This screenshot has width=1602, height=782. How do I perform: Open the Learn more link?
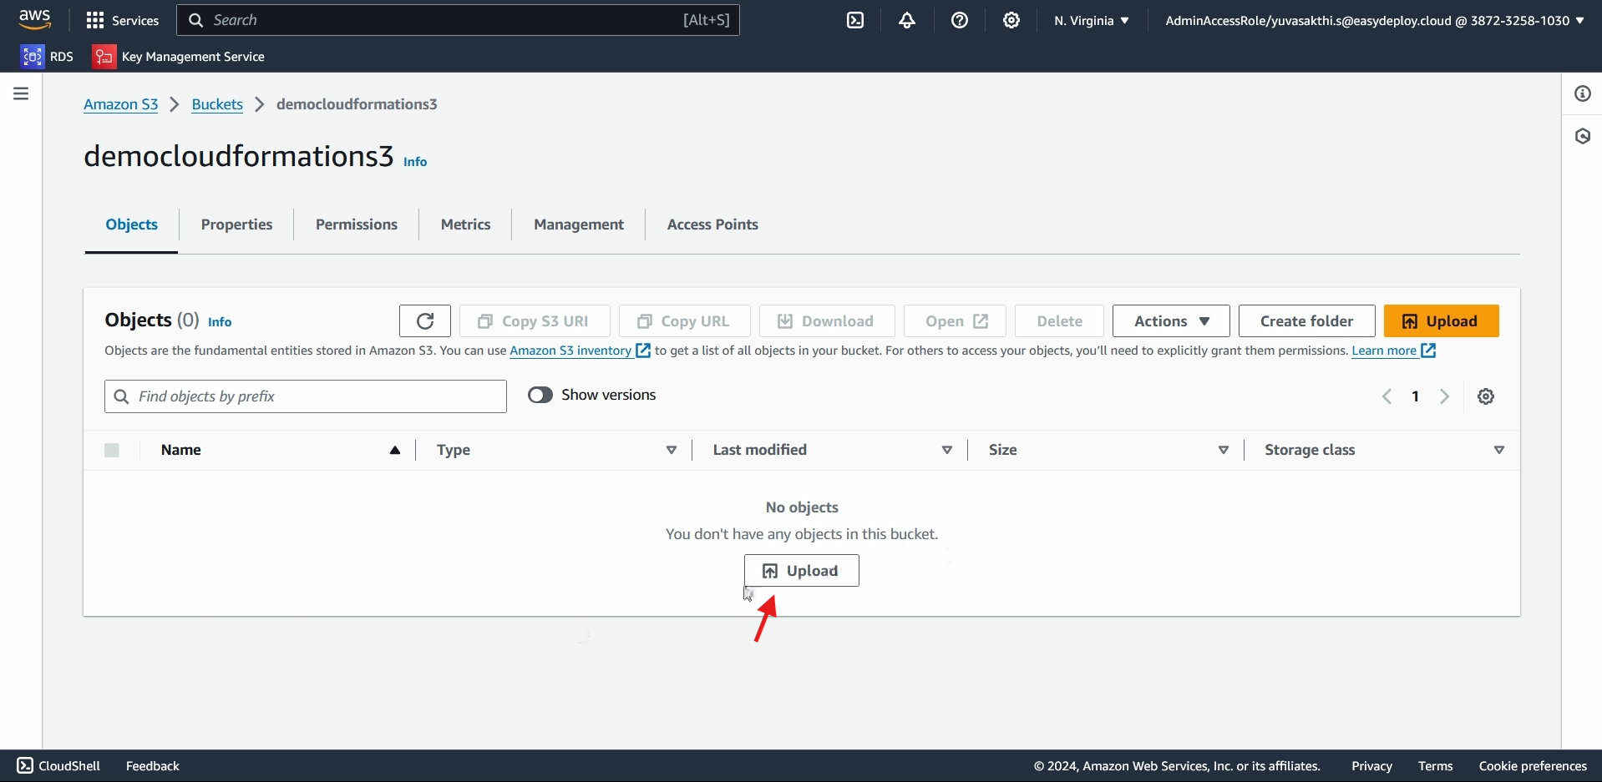click(x=1384, y=351)
